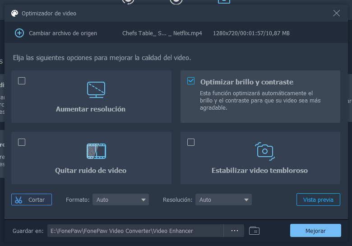352x246 pixels.
Task: Open the Resolución dropdown
Action: pos(223,200)
